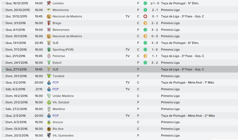Click the Sporting (POR) club crest
This screenshot has width=238, height=140.
(49, 50)
